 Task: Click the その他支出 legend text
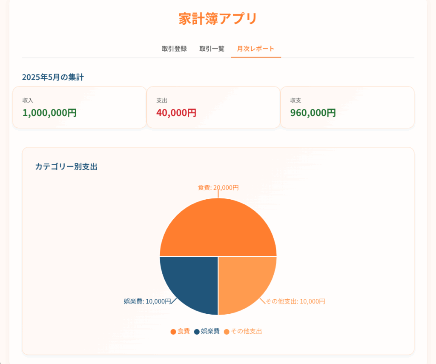247,331
